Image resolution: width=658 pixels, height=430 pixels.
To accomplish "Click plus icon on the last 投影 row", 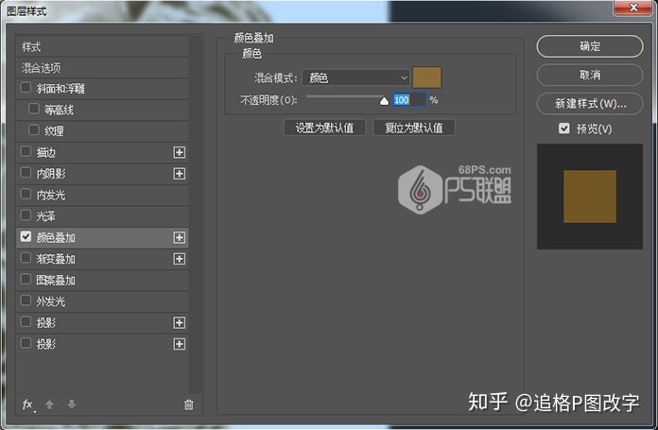I will (180, 344).
